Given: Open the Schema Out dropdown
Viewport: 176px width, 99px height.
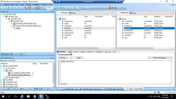Looking at the screenshot, I should tap(173, 13).
